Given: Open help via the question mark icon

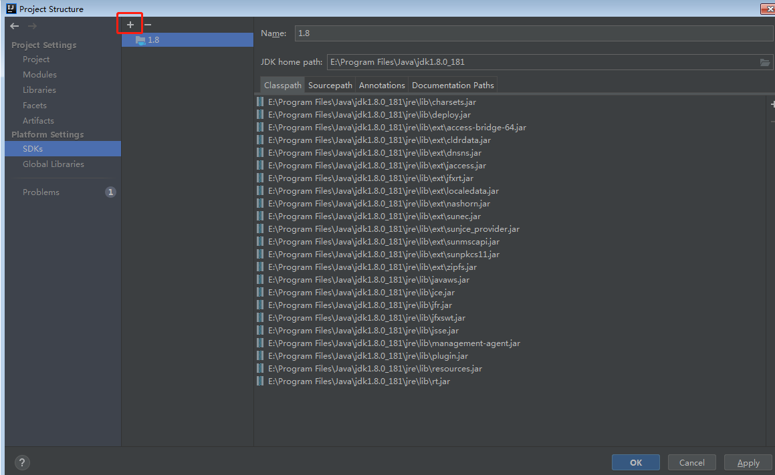Looking at the screenshot, I should click(x=21, y=462).
